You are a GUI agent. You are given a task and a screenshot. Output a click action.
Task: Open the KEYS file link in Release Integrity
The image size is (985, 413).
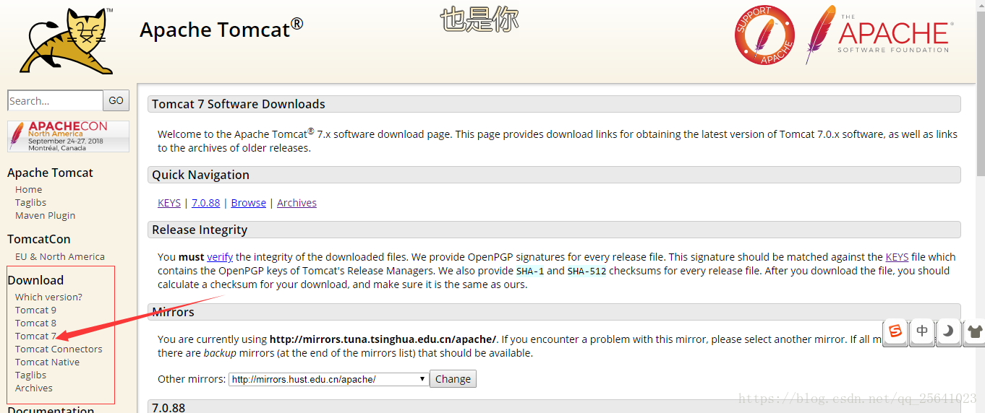[x=897, y=257]
